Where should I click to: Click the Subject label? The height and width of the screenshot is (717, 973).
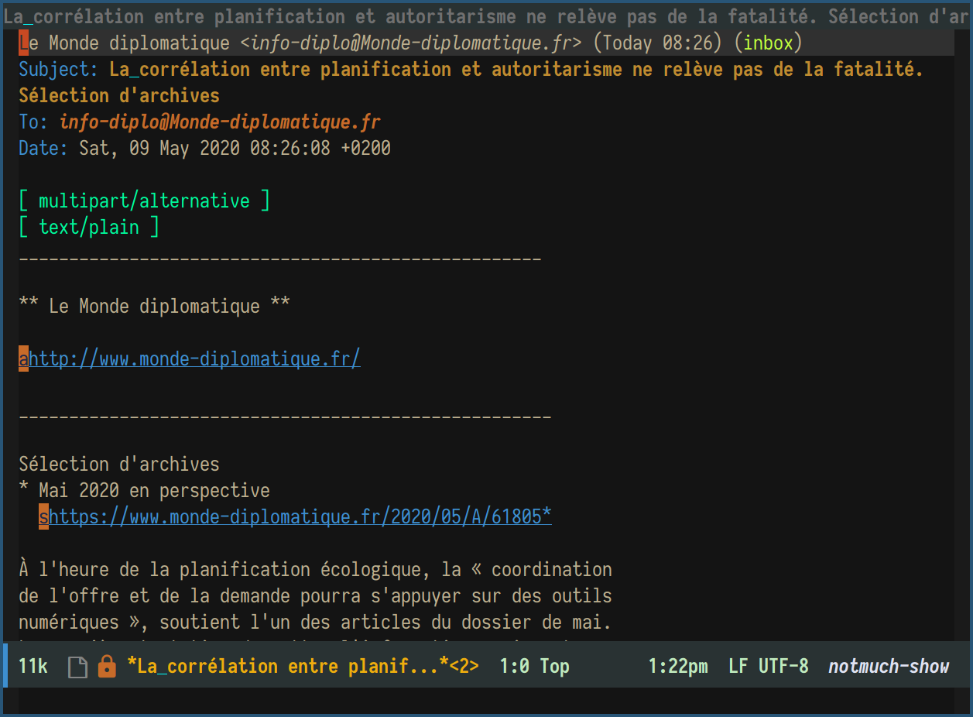(x=58, y=70)
